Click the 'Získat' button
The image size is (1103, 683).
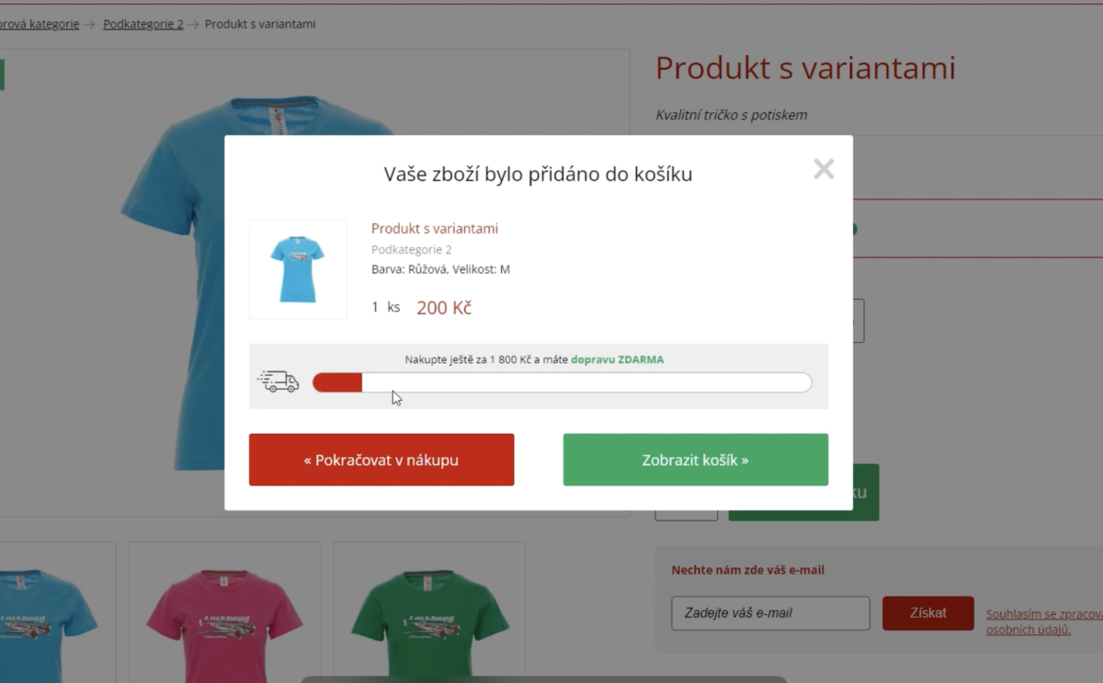coord(927,613)
